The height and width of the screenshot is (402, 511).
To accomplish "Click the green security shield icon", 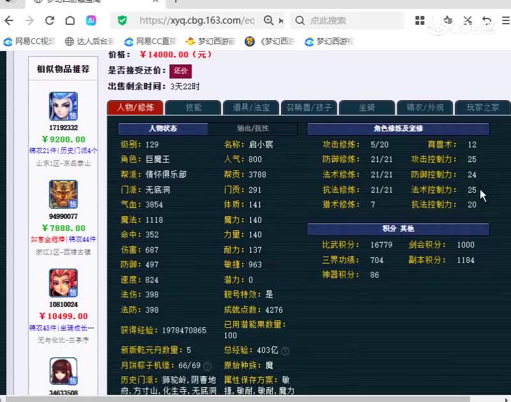I will pyautogui.click(x=122, y=20).
